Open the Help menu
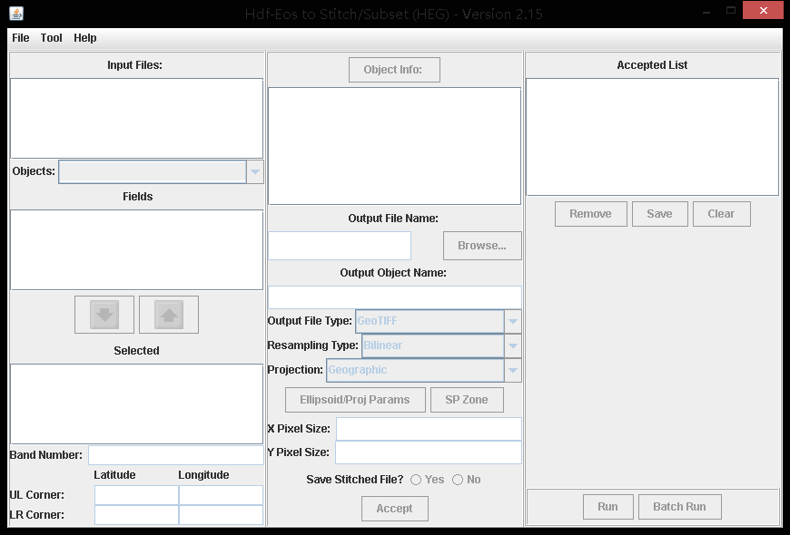This screenshot has width=790, height=535. 84,38
